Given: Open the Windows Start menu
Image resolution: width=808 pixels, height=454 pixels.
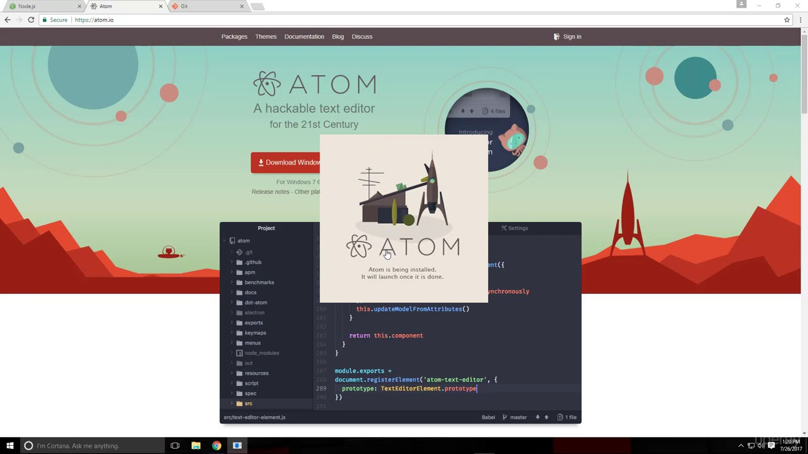Looking at the screenshot, I should tap(10, 446).
